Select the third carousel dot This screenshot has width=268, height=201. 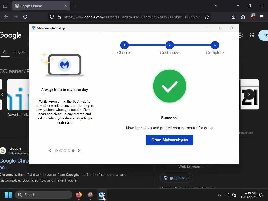coord(65,150)
